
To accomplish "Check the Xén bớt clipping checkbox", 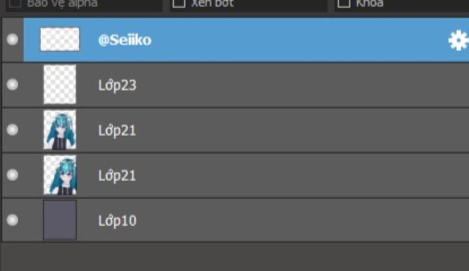I will pyautogui.click(x=179, y=3).
